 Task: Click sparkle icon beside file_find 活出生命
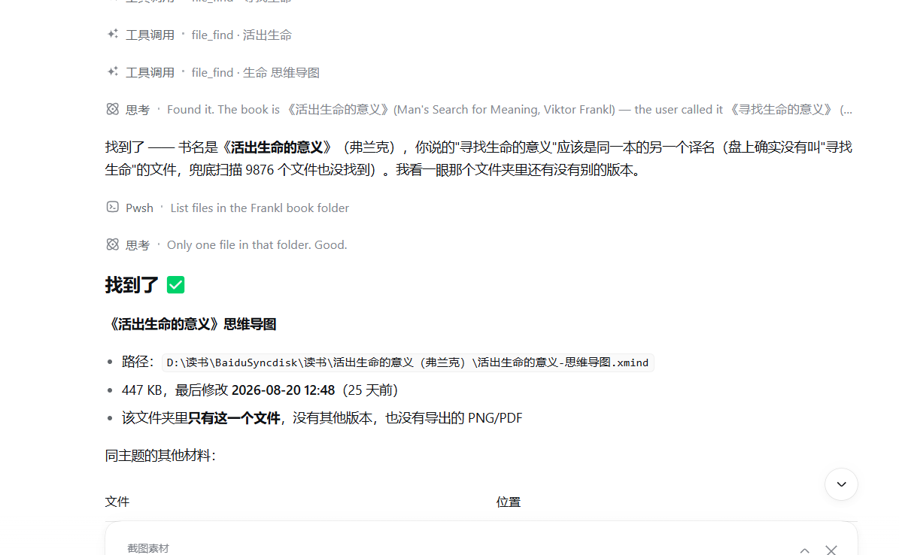[112, 35]
